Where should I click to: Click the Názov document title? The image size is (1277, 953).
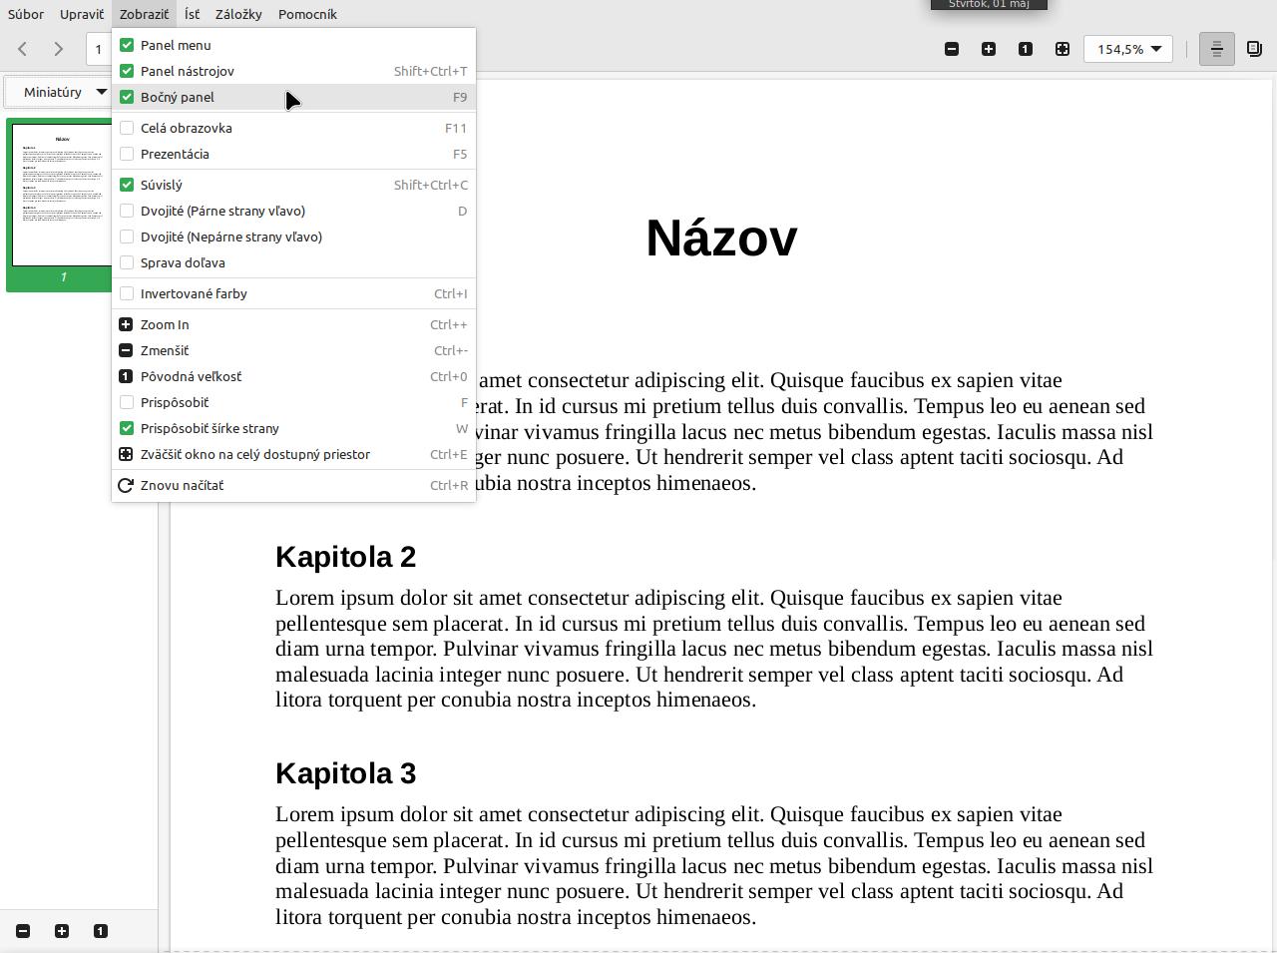click(x=721, y=238)
